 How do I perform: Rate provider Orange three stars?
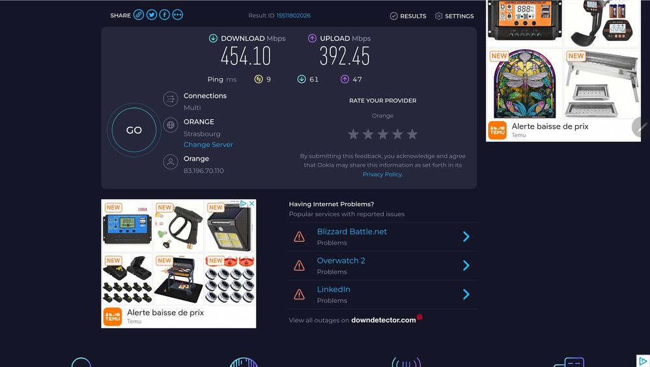click(x=382, y=134)
